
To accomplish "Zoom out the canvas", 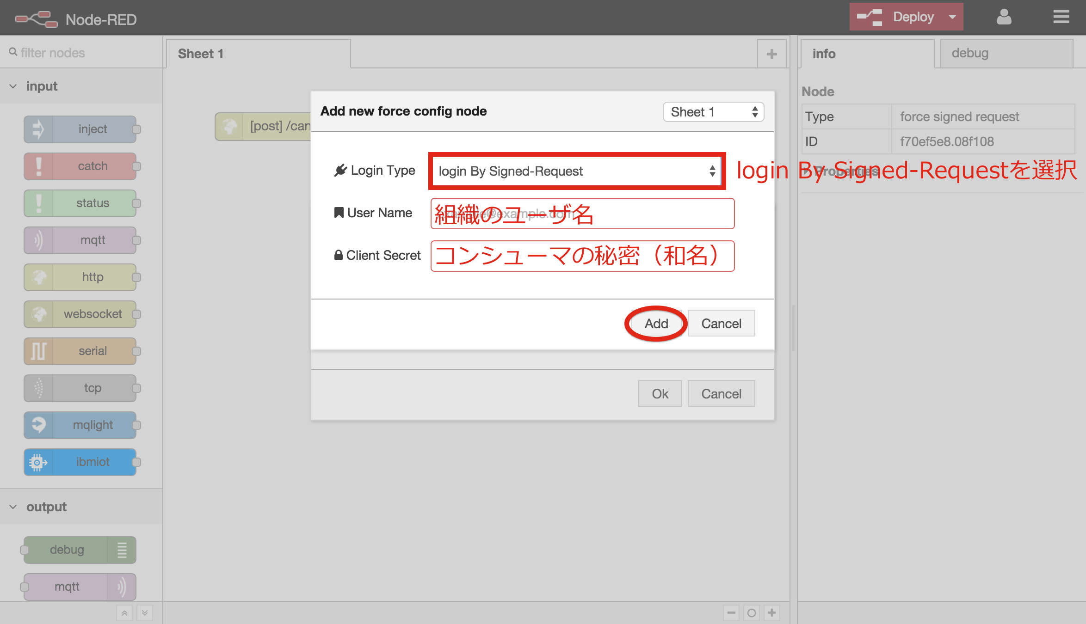I will [731, 613].
